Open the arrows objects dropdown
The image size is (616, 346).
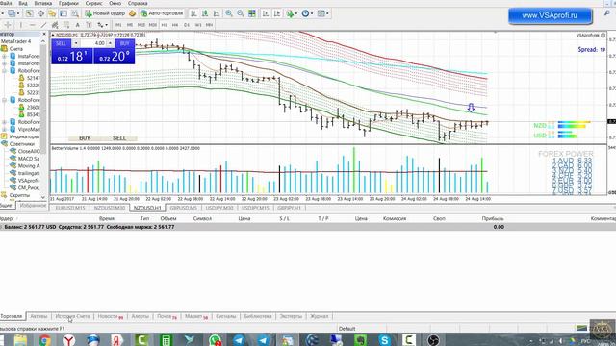pyautogui.click(x=103, y=25)
